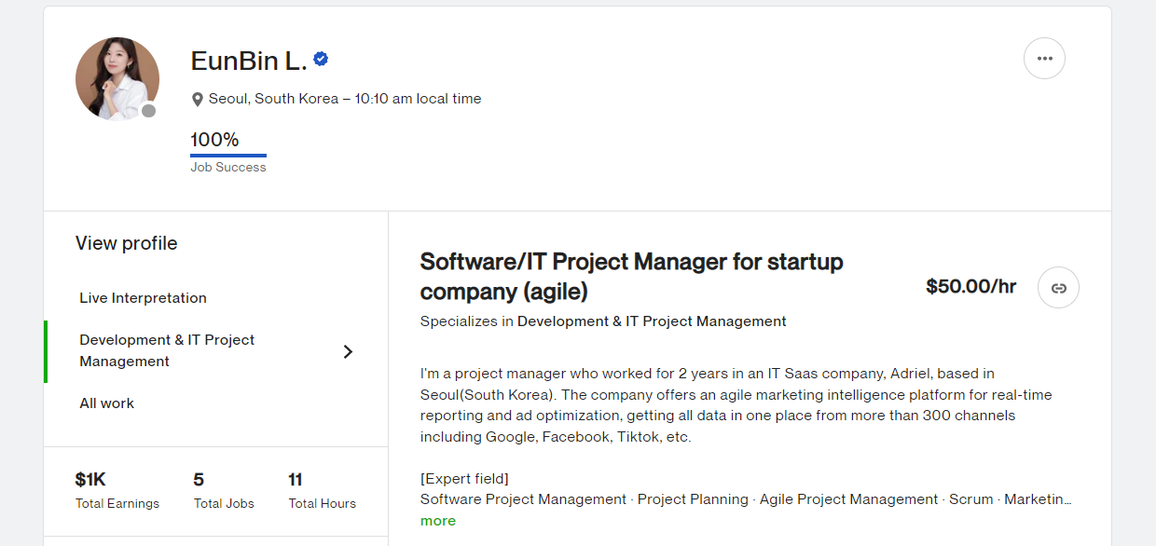
Task: Open the three-dots more options menu
Action: [x=1044, y=59]
